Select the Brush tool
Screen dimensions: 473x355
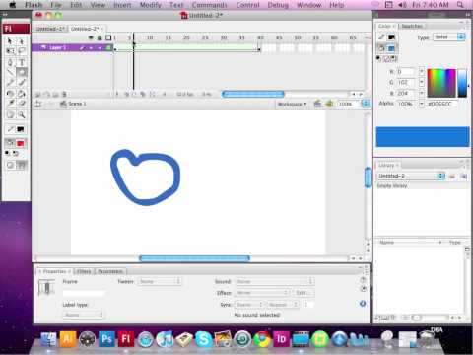click(22, 82)
